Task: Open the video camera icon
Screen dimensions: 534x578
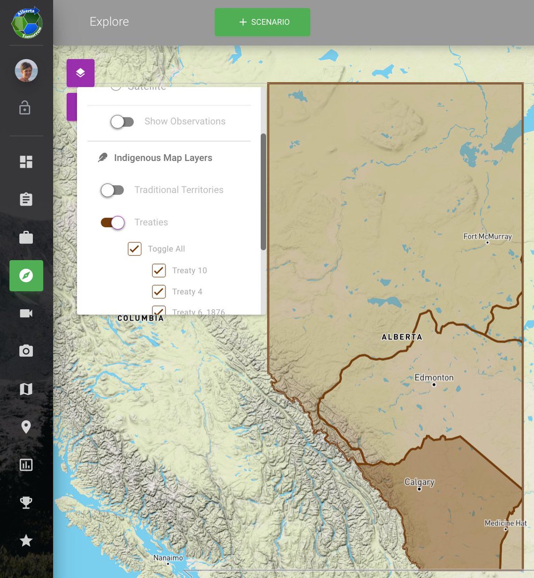Action: [26, 313]
